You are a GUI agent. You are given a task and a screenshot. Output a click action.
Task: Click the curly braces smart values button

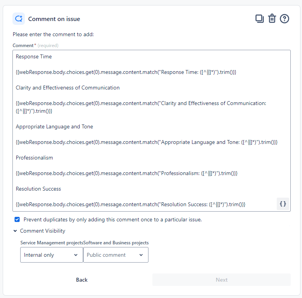283,203
